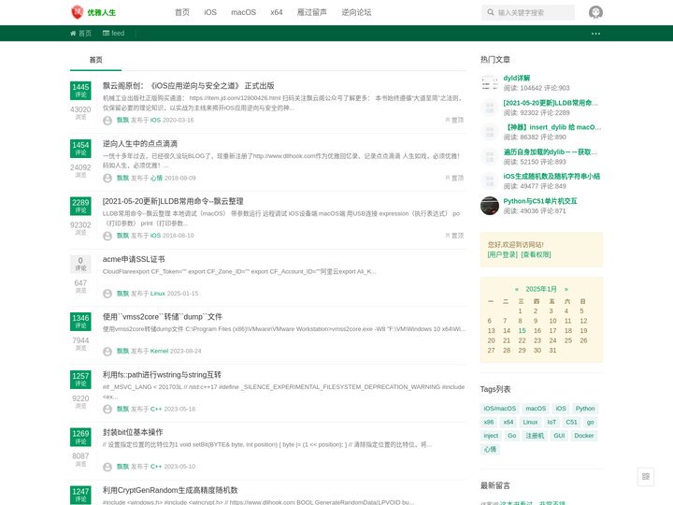Click previous month arrow in calendar
The width and height of the screenshot is (673, 505).
pyautogui.click(x=516, y=289)
